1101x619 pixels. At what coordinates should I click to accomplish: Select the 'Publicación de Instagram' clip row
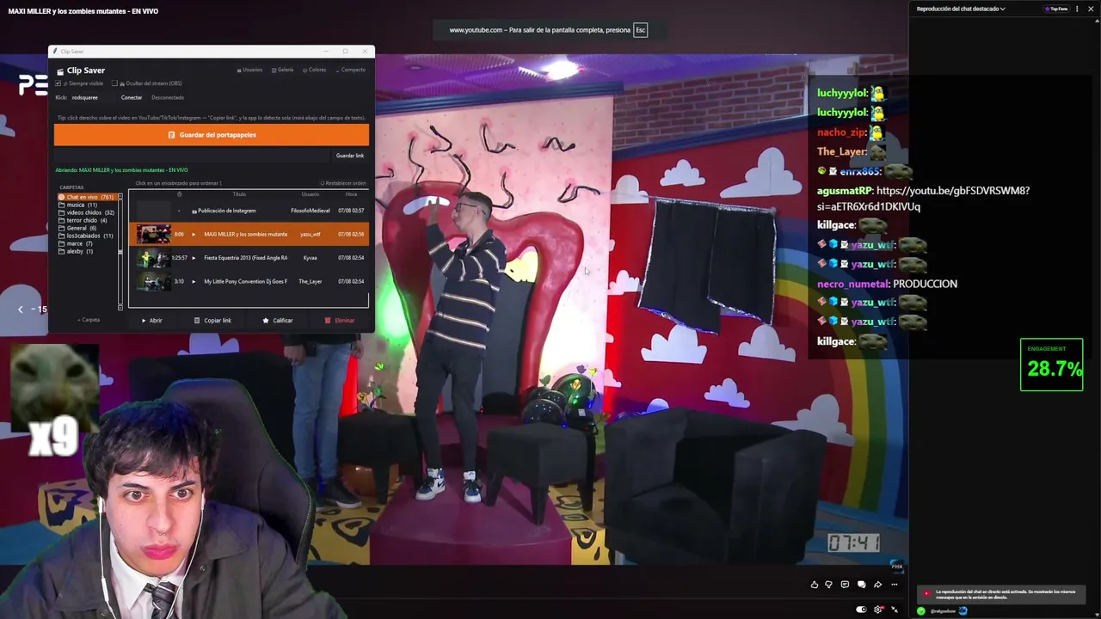click(x=249, y=211)
